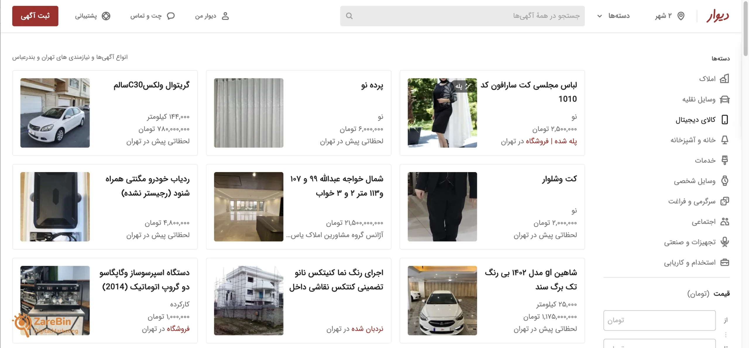
Task: Open the پرده نو ad title
Action: [372, 85]
